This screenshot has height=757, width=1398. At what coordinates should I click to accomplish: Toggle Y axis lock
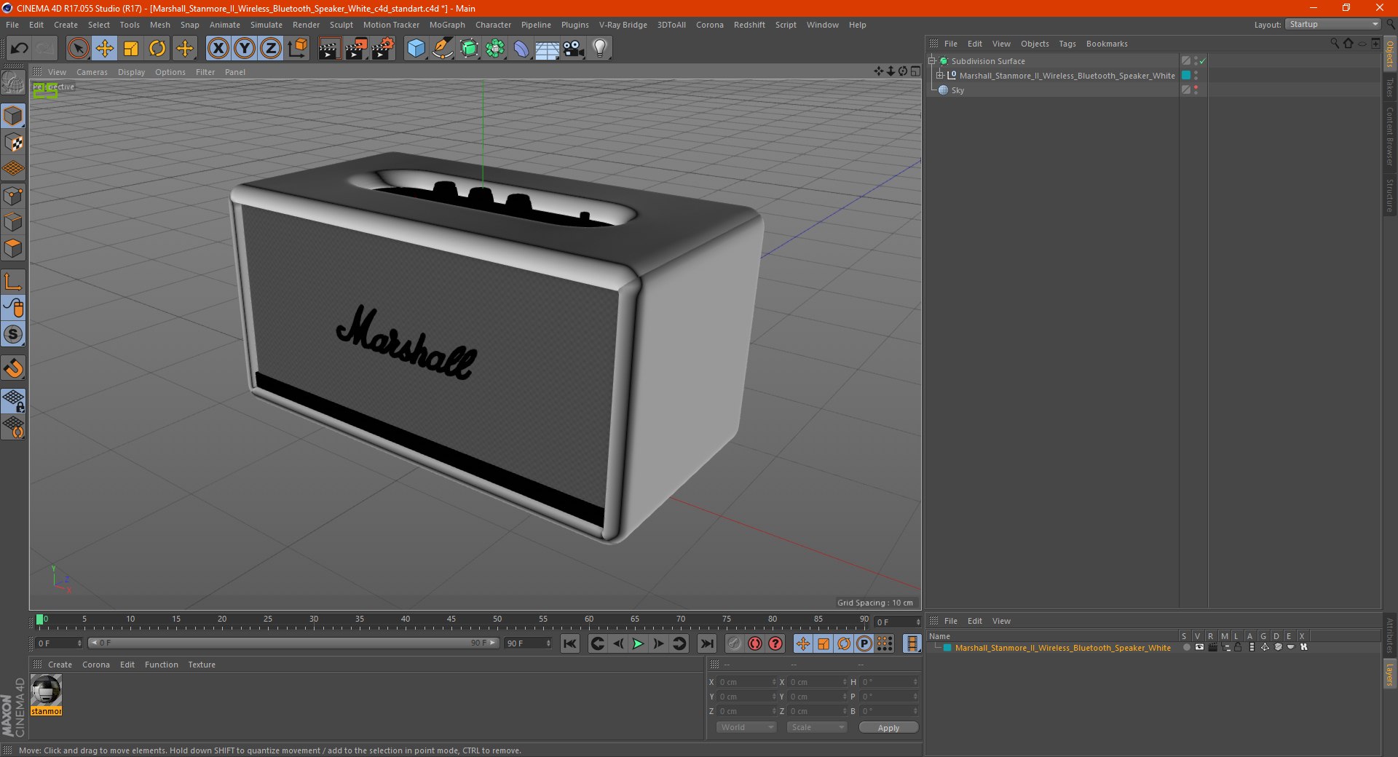point(245,49)
